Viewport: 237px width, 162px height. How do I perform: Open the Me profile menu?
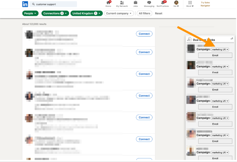176,4
